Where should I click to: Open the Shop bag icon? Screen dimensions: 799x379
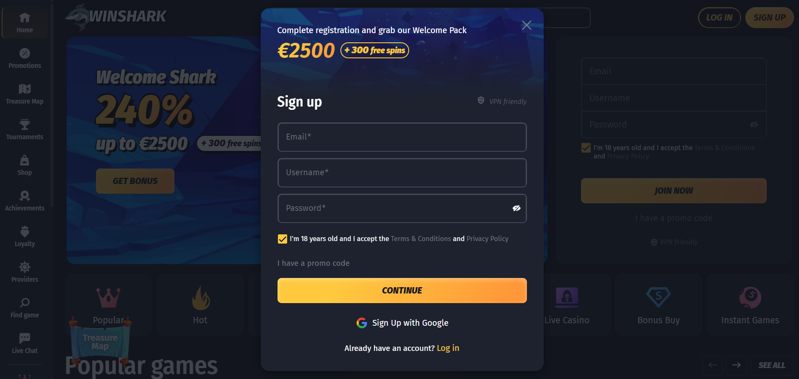click(x=25, y=160)
